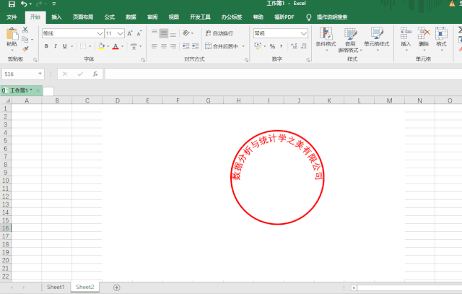Viewport: 462px width, 294px height.
Task: Open the borders dropdown arrow
Action: [x=90, y=46]
